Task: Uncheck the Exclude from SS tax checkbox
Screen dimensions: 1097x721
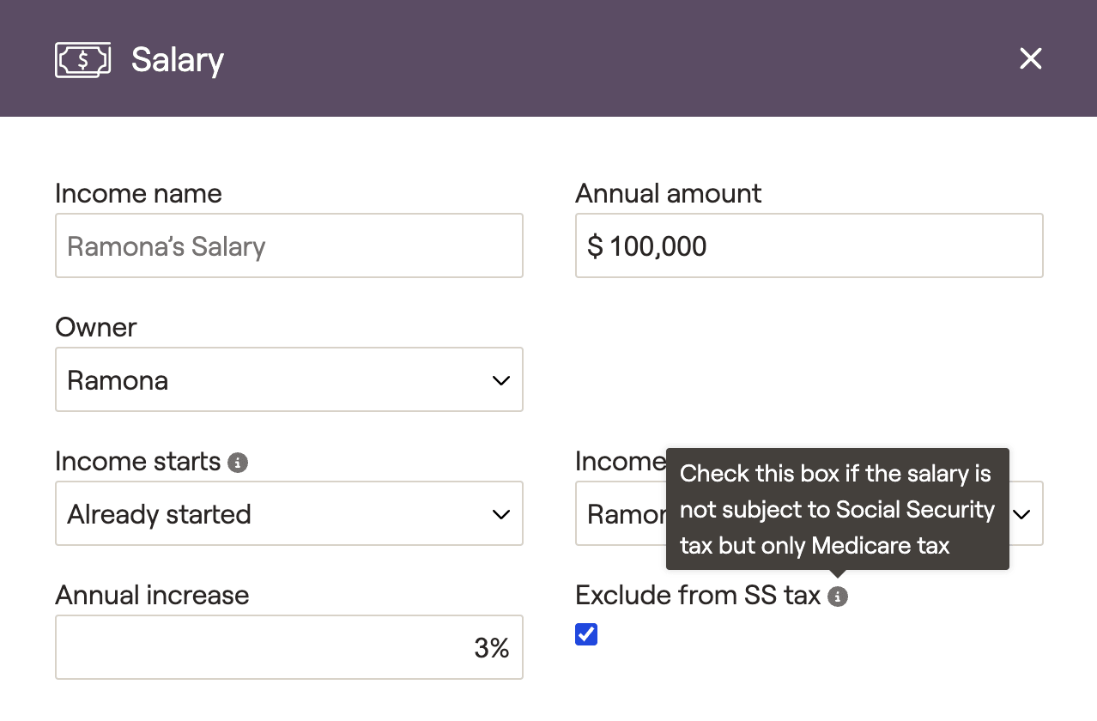Action: [x=586, y=634]
